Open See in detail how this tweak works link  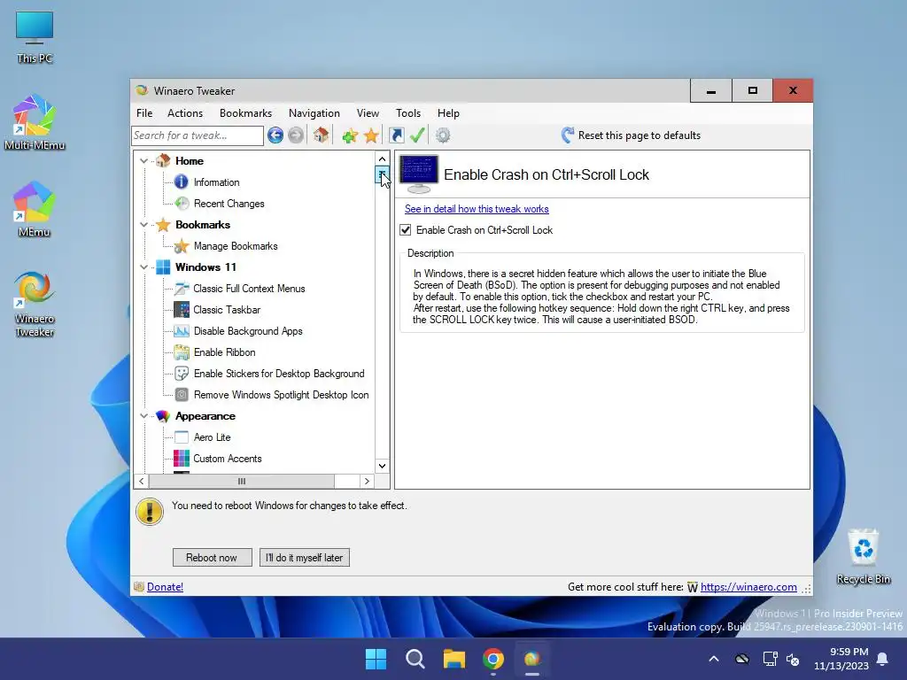[477, 209]
